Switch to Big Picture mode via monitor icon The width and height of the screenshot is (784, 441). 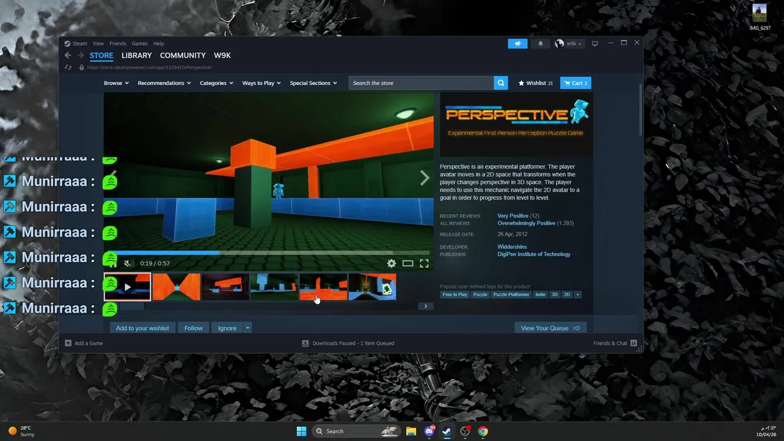(595, 43)
